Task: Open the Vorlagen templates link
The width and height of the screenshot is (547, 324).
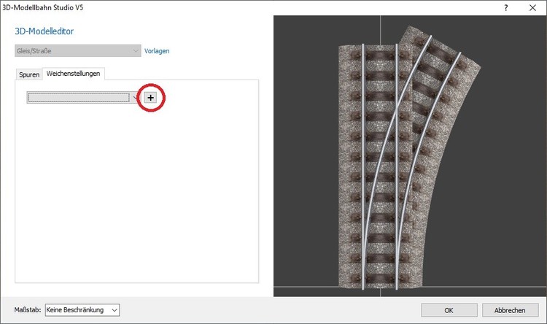Action: [x=157, y=51]
